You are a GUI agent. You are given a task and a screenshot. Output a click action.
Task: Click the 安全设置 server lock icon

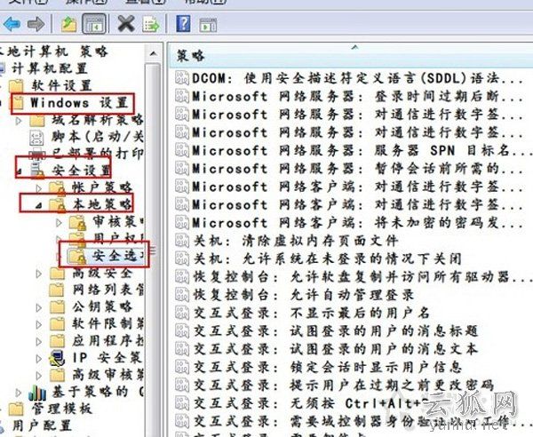pyautogui.click(x=37, y=171)
